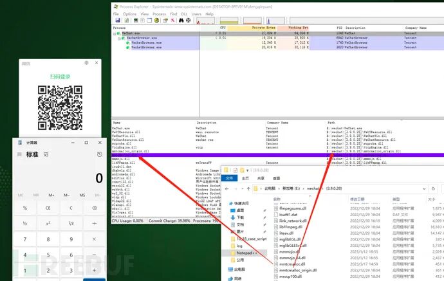Click the calculator divide button

click(95, 223)
